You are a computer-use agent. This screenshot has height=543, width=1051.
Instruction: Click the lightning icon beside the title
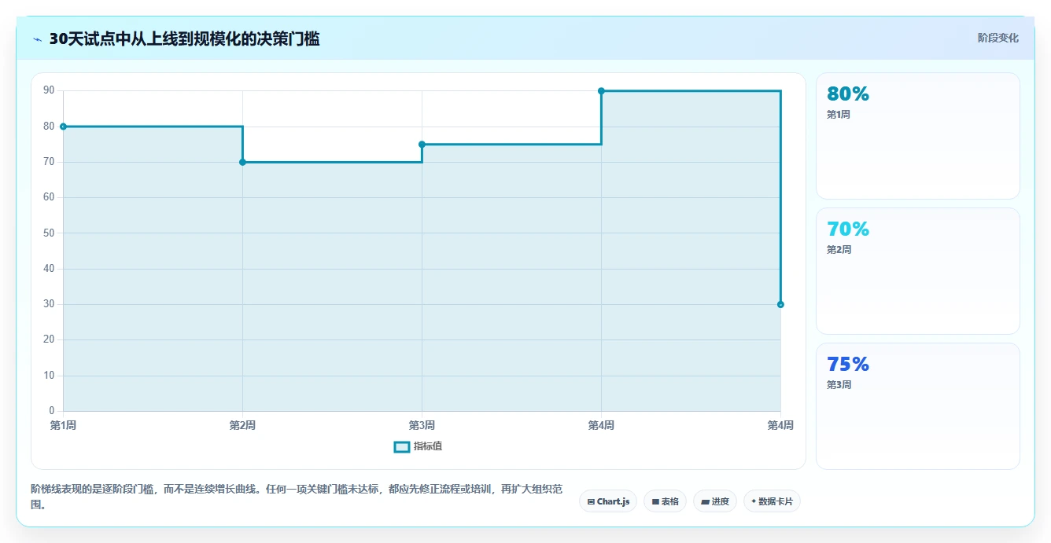tap(37, 39)
